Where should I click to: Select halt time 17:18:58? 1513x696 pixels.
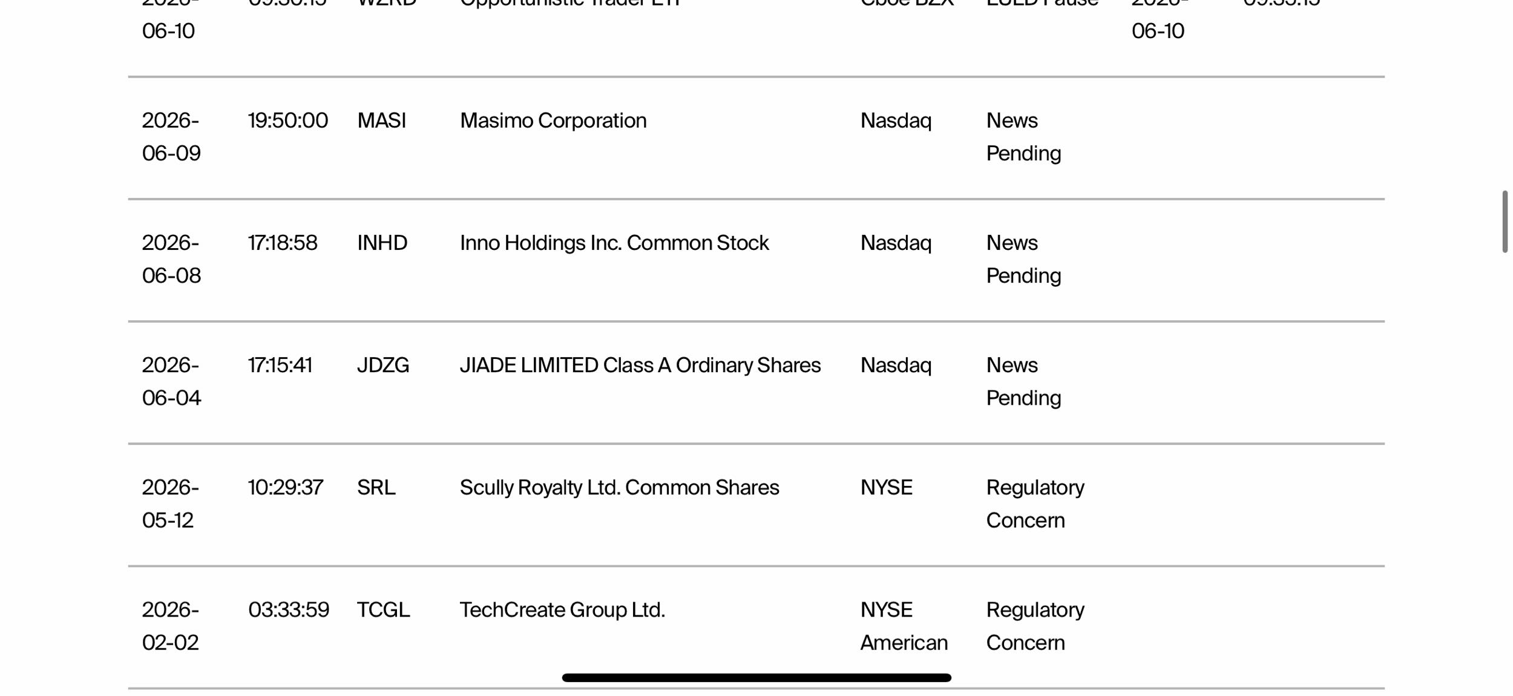pyautogui.click(x=283, y=243)
